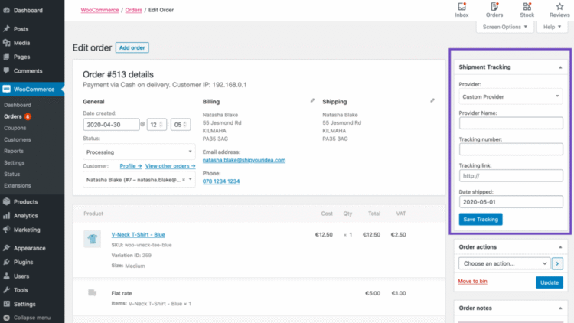This screenshot has height=323, width=574.
Task: Expand the Screen Options dropdown
Action: [505, 27]
